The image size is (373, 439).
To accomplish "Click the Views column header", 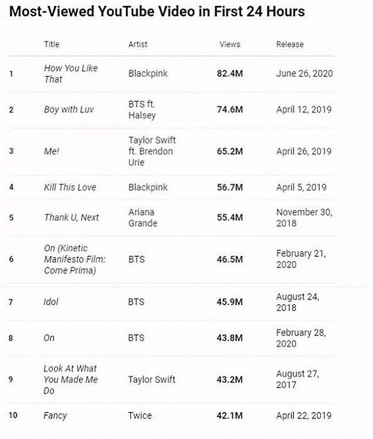I will tap(230, 44).
